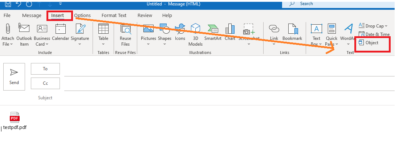The image size is (399, 142).
Task: Open the File tab
Action: (7, 16)
